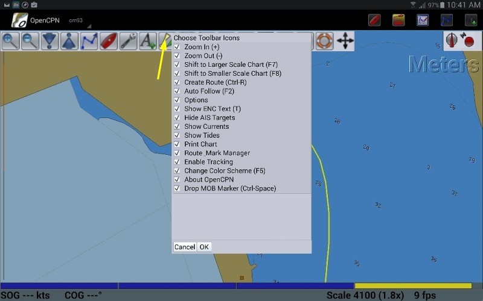
Task: Open Options via the wrench icon
Action: pos(129,41)
